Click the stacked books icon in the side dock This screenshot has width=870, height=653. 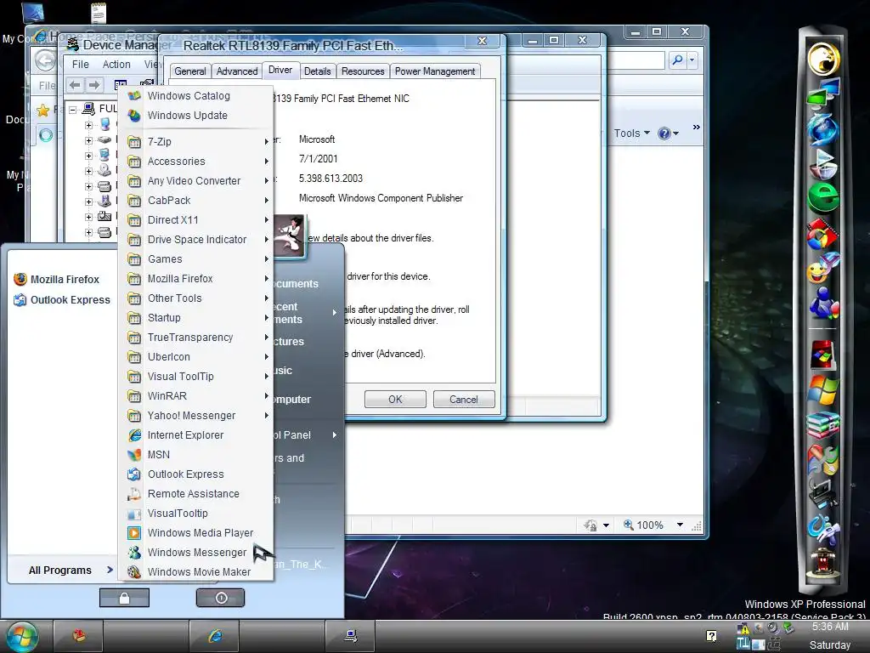click(823, 425)
